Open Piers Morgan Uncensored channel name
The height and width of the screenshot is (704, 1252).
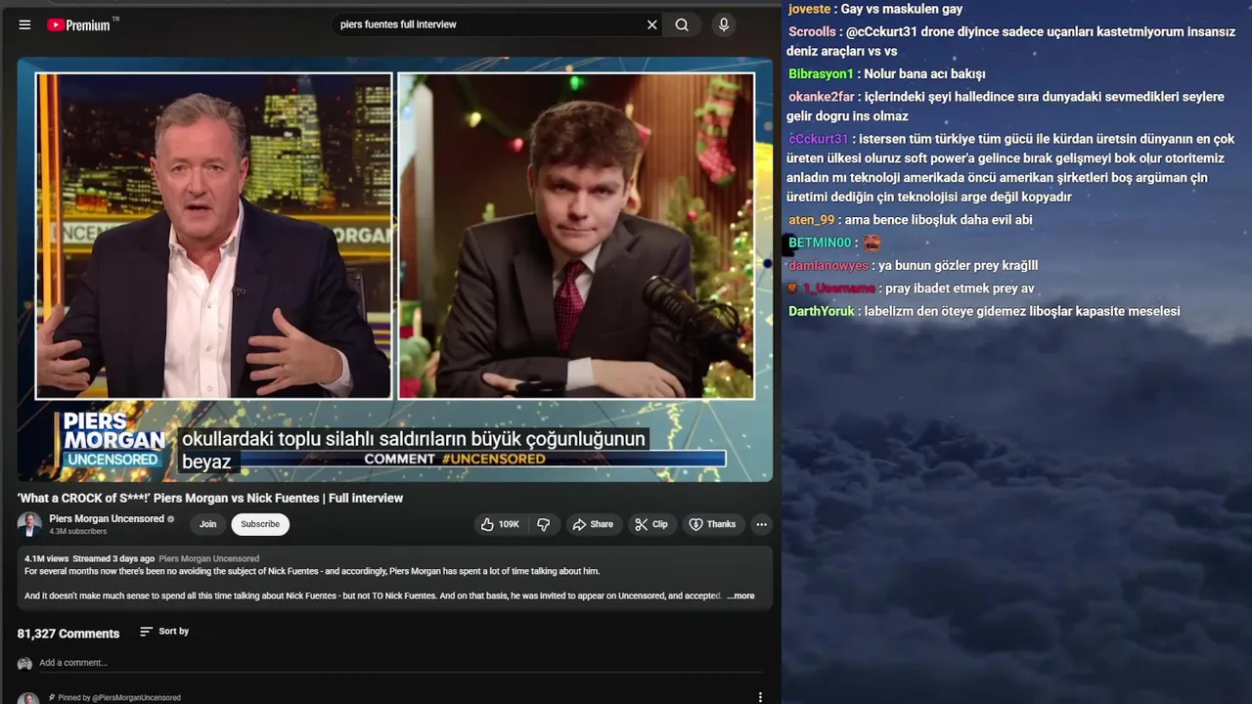107,519
